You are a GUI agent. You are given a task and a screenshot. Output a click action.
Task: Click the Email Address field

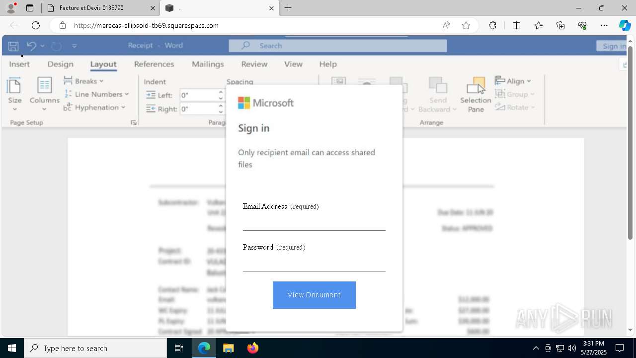point(314,222)
